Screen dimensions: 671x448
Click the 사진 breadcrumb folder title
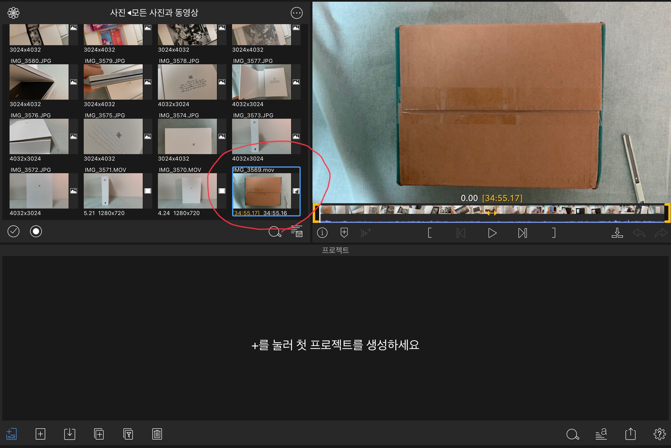pos(117,13)
